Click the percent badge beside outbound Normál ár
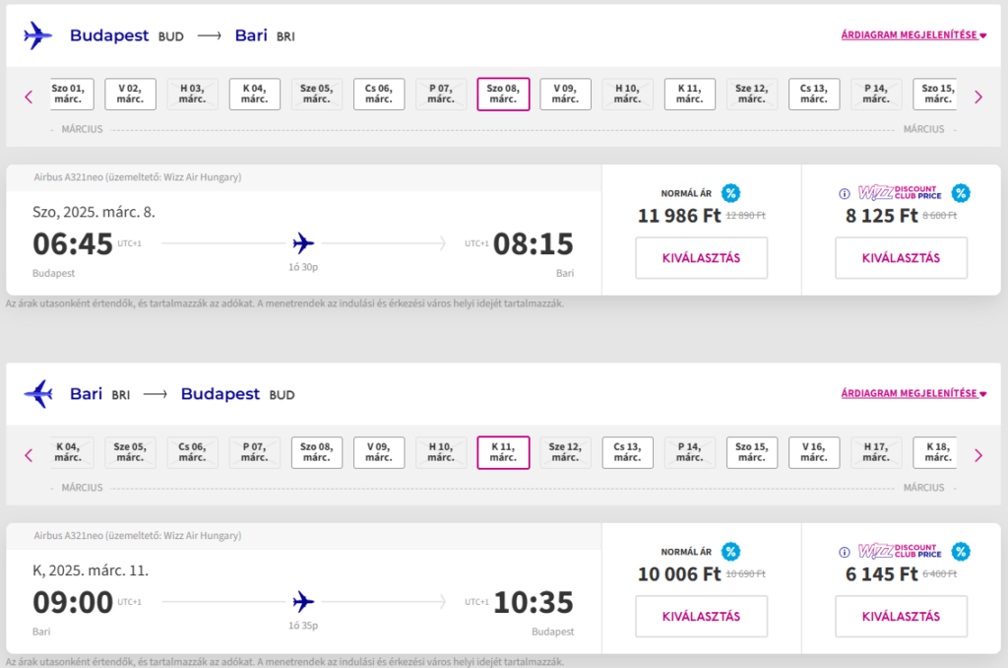 (730, 193)
